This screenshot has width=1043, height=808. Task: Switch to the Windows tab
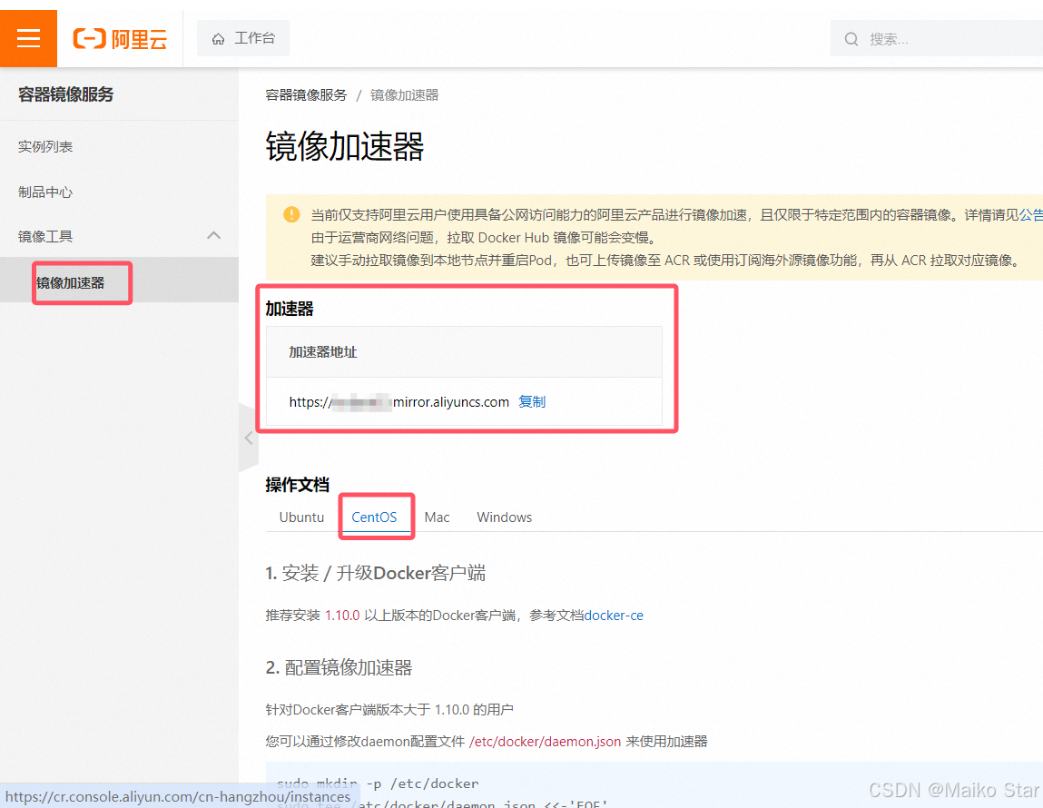pyautogui.click(x=504, y=517)
